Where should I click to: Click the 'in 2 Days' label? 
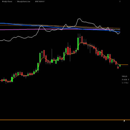click(125, 83)
